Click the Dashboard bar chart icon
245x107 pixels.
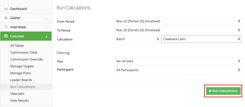click(6, 9)
